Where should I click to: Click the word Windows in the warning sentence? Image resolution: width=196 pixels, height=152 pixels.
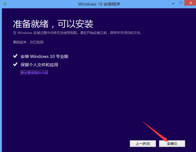tap(24, 33)
